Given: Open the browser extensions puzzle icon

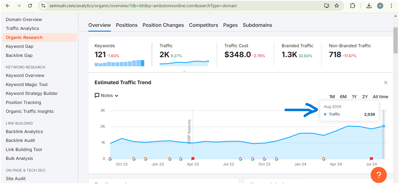Looking at the screenshot, I should pos(353,6).
